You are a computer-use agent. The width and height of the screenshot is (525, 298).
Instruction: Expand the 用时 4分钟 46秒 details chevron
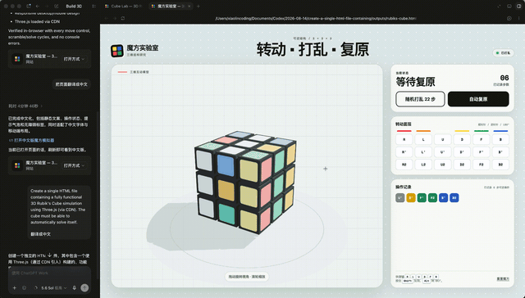[42, 106]
